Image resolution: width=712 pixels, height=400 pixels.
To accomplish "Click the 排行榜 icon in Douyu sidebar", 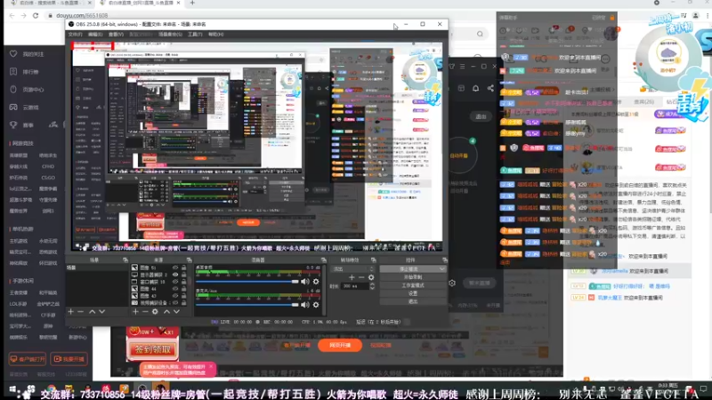I will [13, 71].
